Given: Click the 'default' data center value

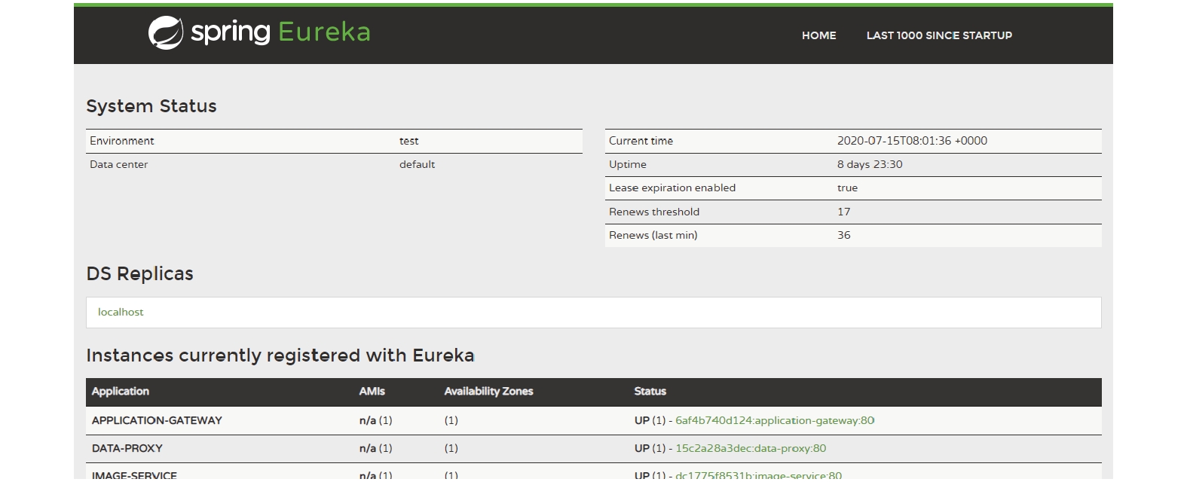Looking at the screenshot, I should point(417,164).
